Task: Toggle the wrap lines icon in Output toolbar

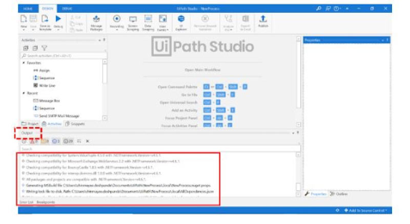Action: click(79, 141)
